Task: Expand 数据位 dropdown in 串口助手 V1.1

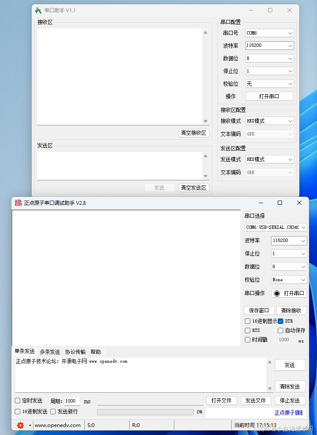Action: [x=269, y=58]
